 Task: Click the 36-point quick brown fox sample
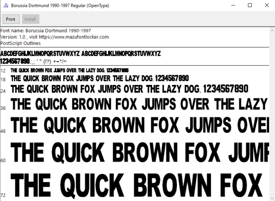tap(140, 104)
